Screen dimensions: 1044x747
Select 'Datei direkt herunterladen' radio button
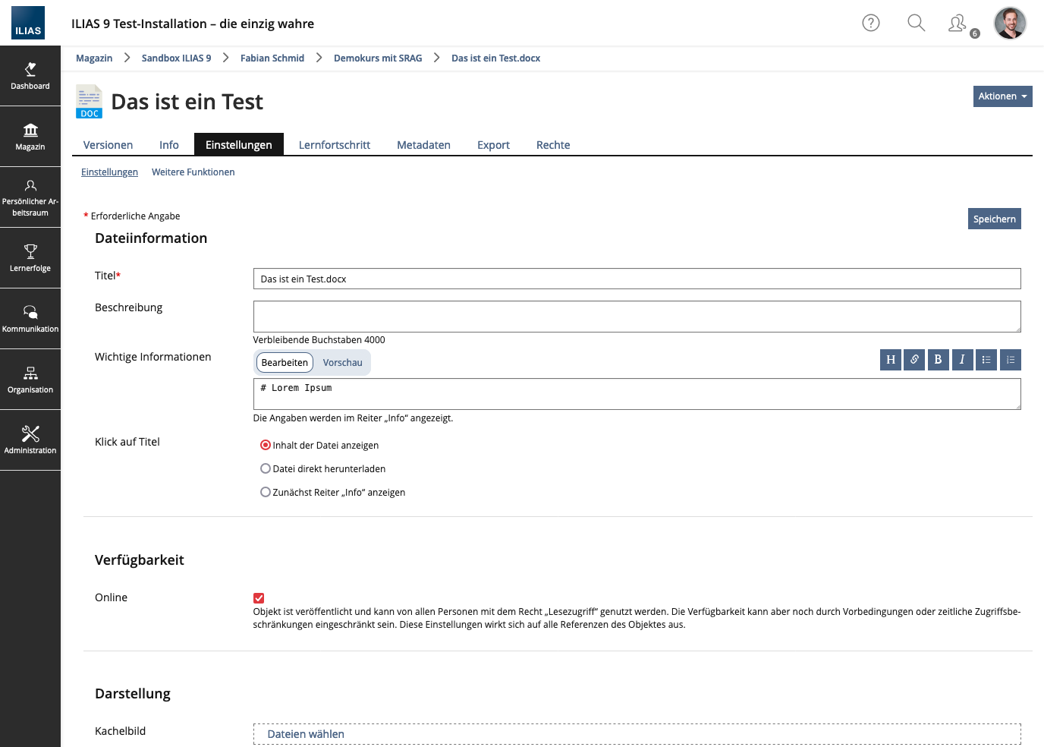tap(266, 469)
